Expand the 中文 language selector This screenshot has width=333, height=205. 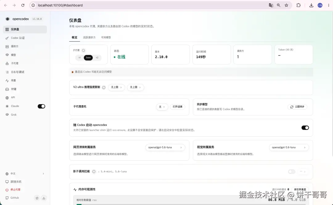(25, 174)
